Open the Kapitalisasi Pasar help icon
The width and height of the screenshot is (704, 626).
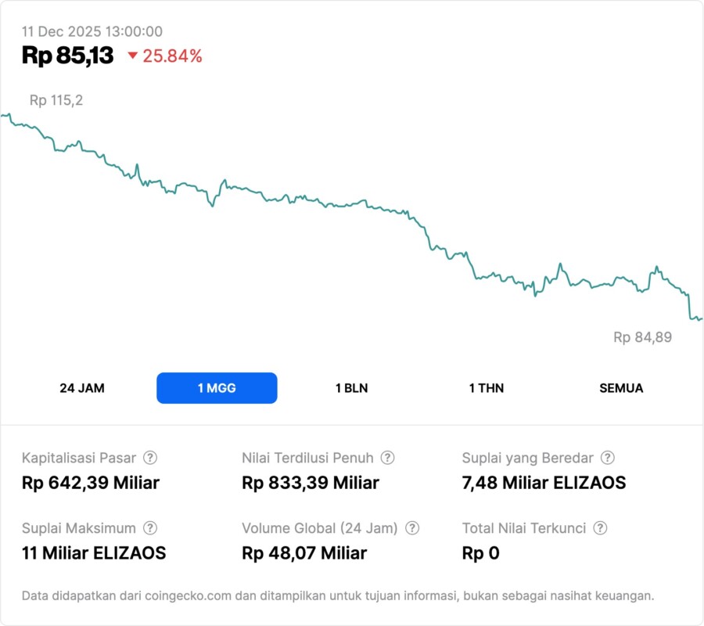(x=150, y=458)
